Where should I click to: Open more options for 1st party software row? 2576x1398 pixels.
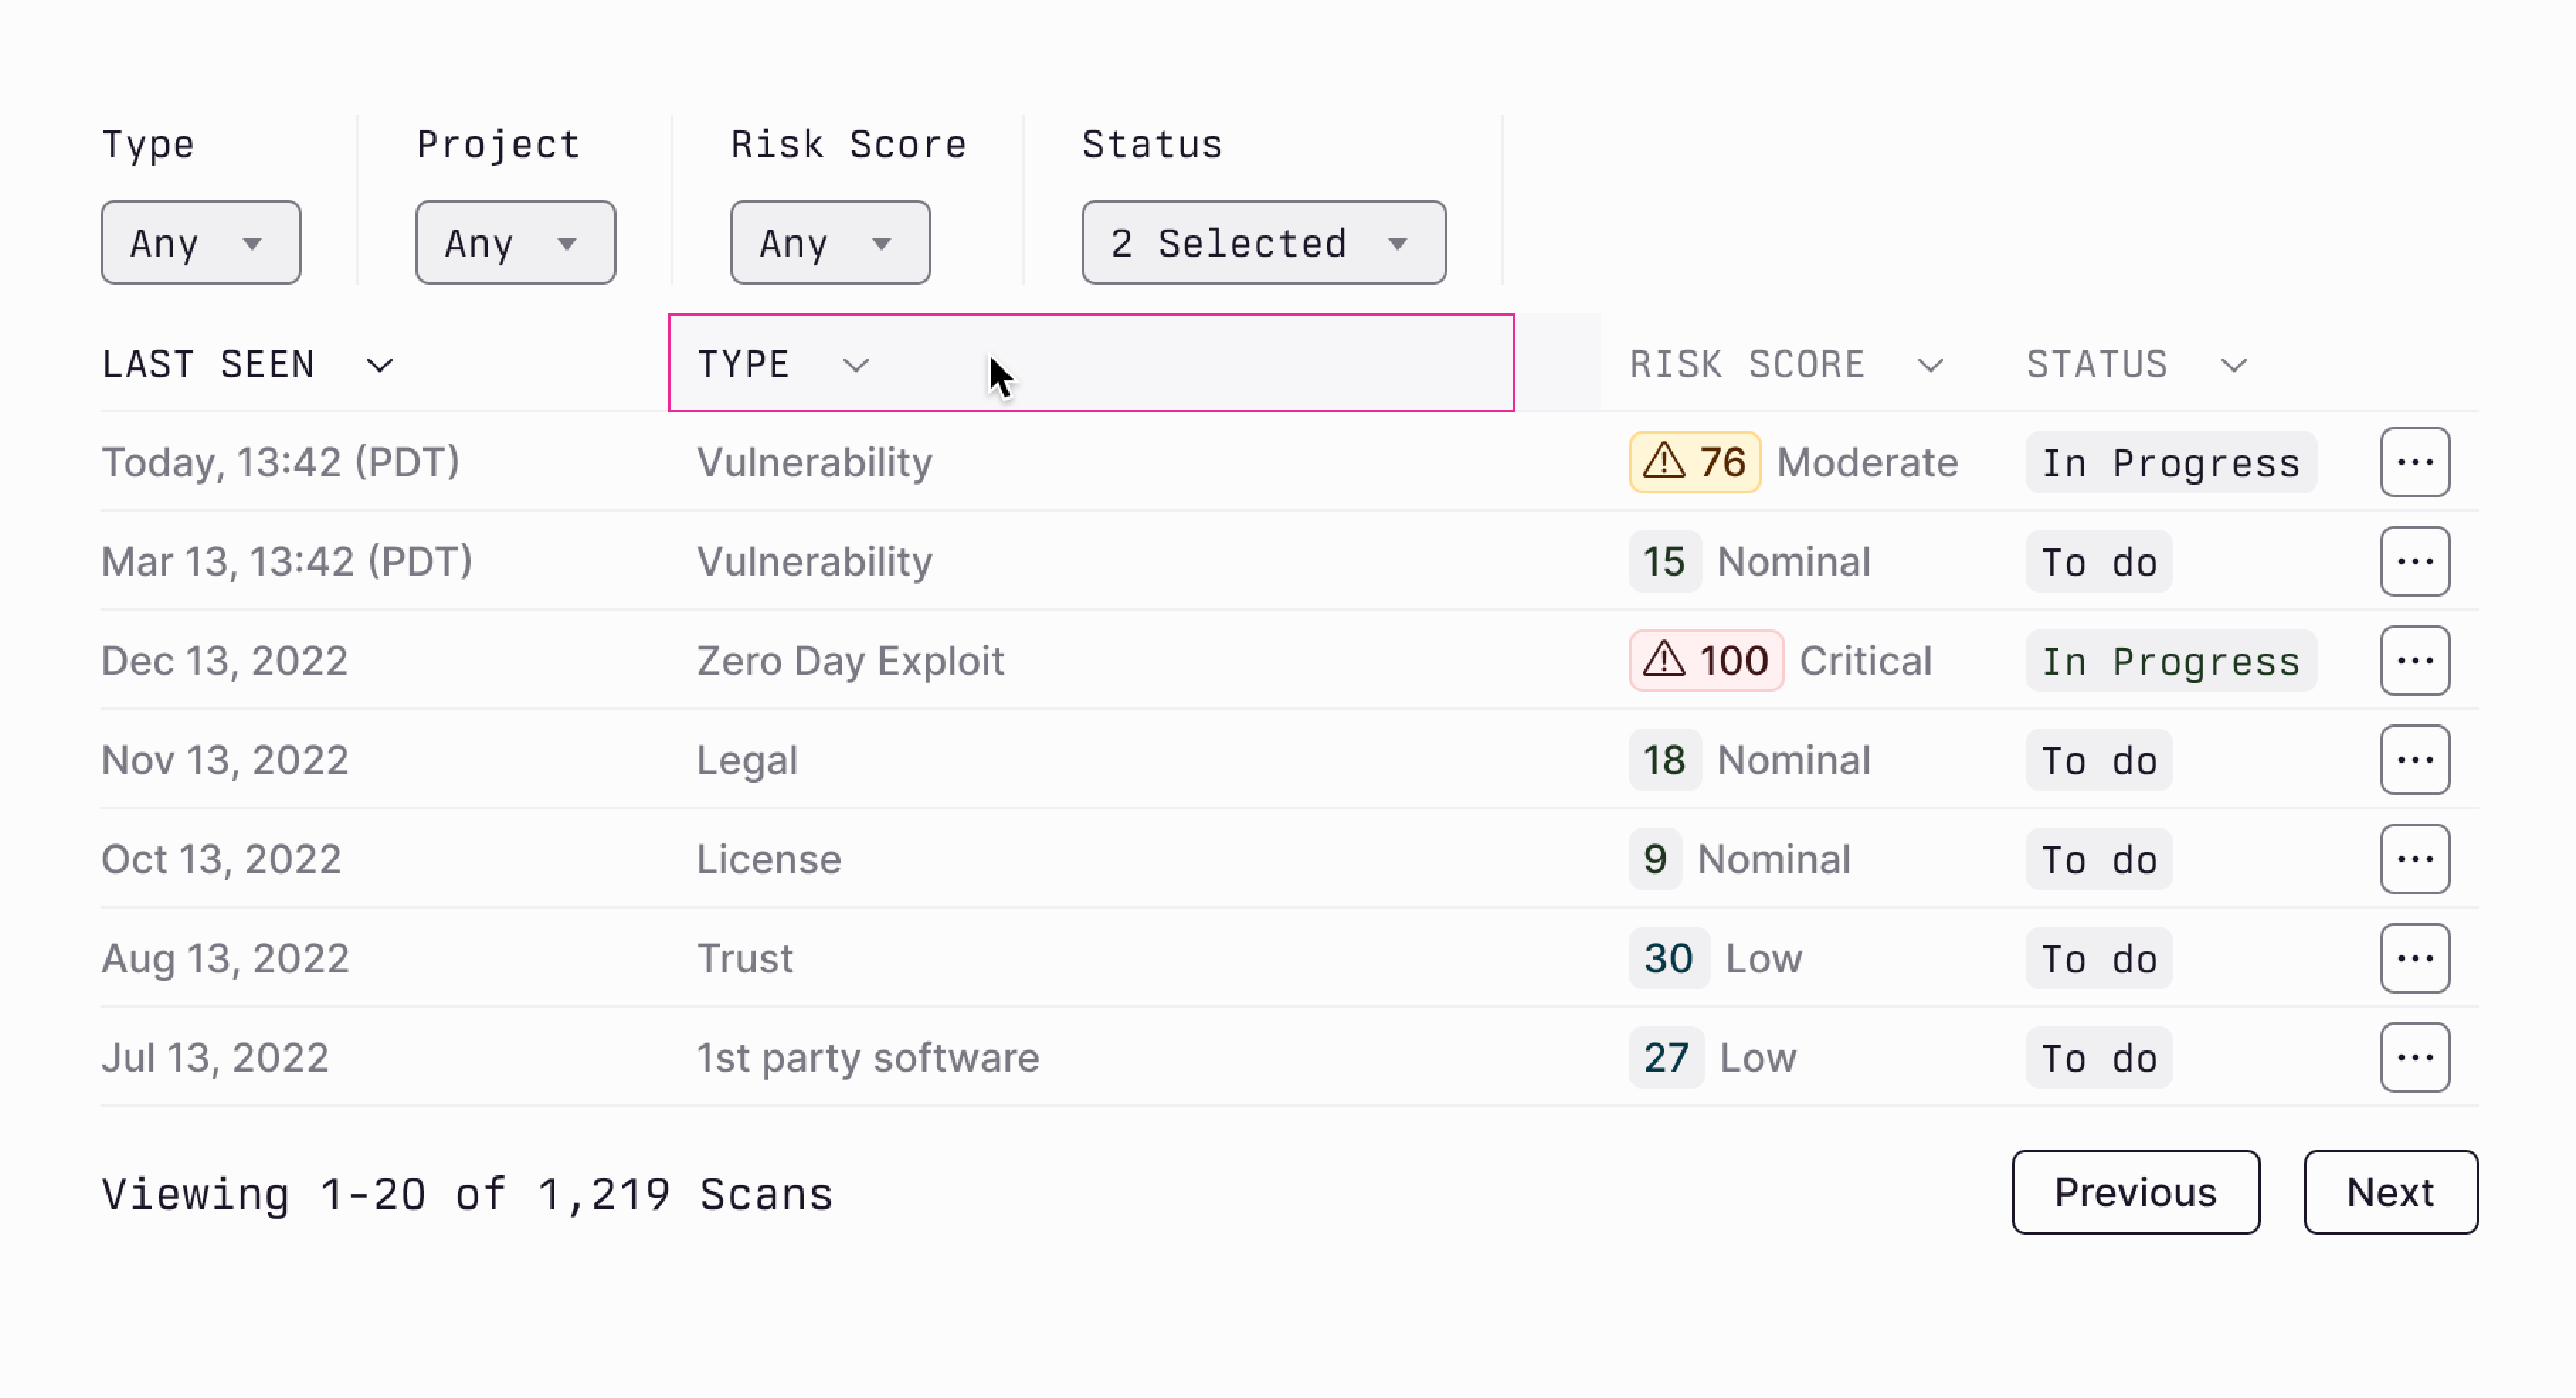2414,1057
